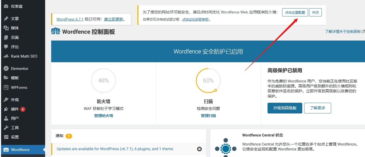Click the paintbrush icon for 外观
This screenshot has width=365, height=157.
pyautogui.click(x=6, y=100)
